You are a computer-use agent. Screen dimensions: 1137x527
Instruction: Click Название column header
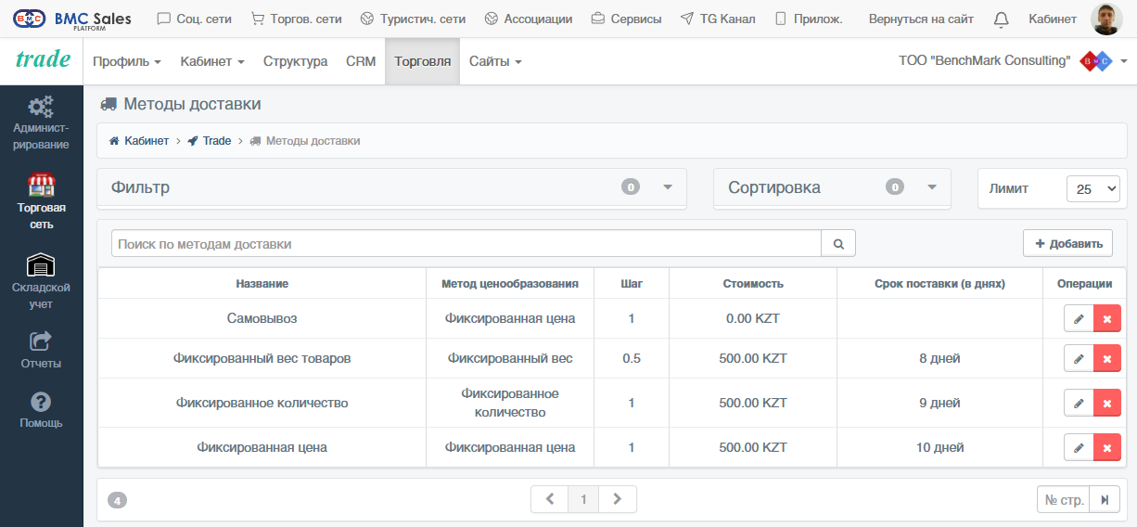(x=262, y=284)
